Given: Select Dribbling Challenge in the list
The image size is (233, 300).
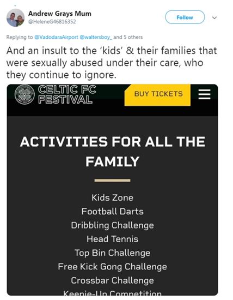Looking at the screenshot, I should [112, 225].
